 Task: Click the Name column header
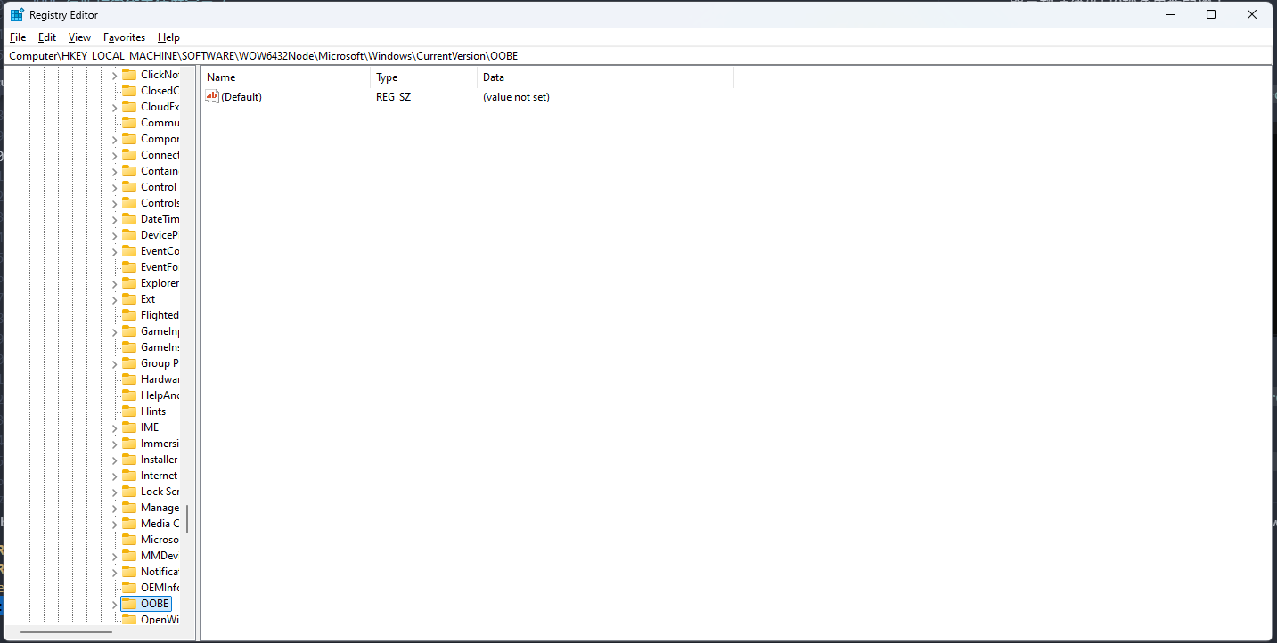point(221,77)
